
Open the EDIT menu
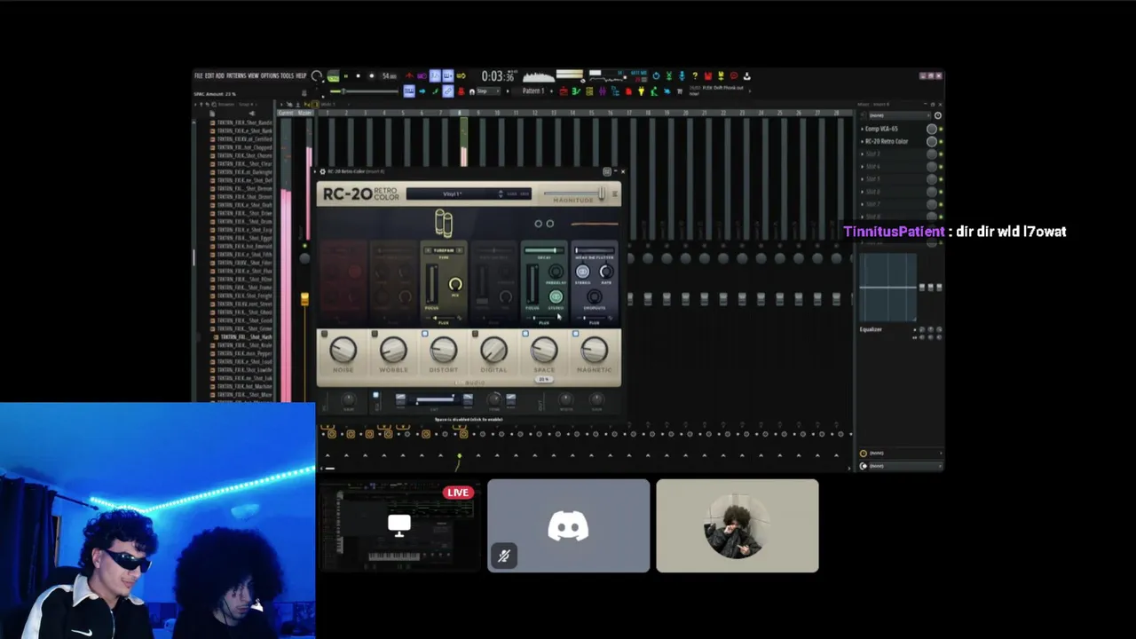click(x=209, y=75)
